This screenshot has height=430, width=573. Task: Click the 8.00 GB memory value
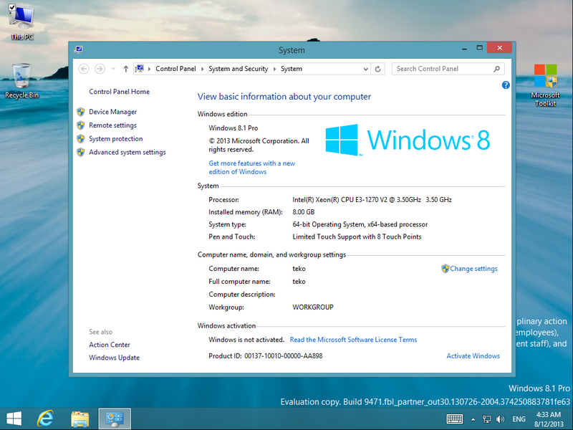click(303, 212)
